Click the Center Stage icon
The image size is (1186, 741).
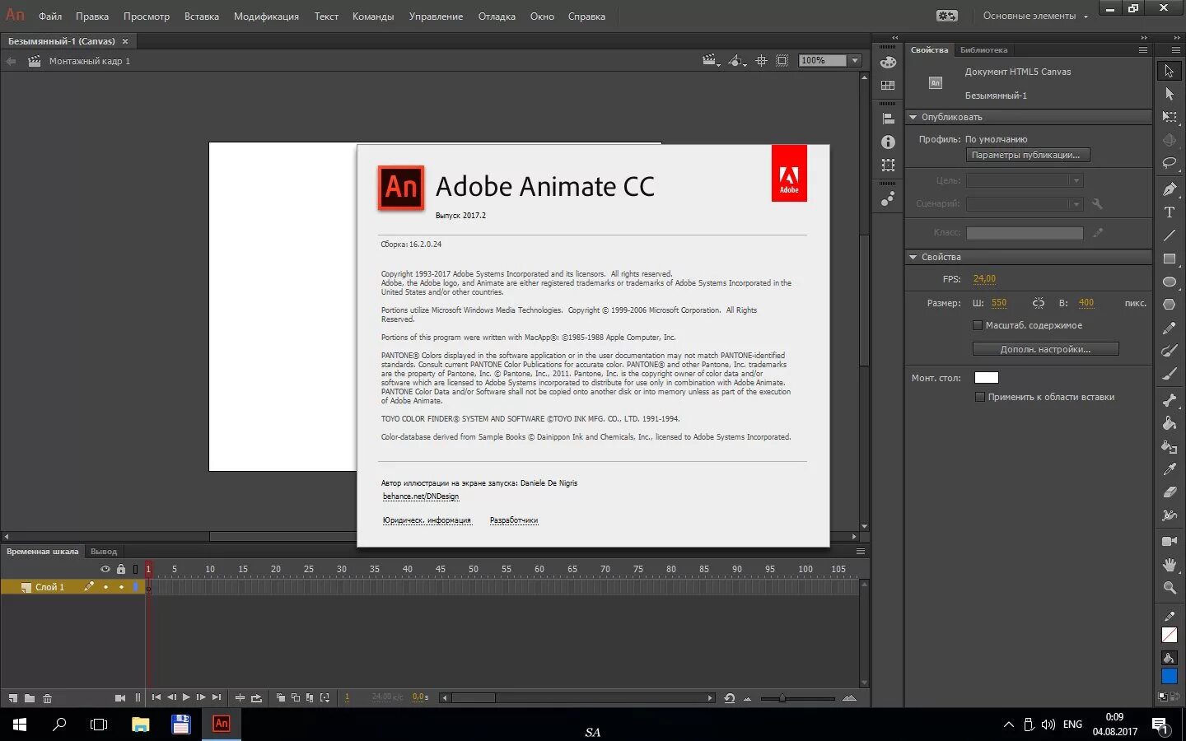(x=761, y=61)
